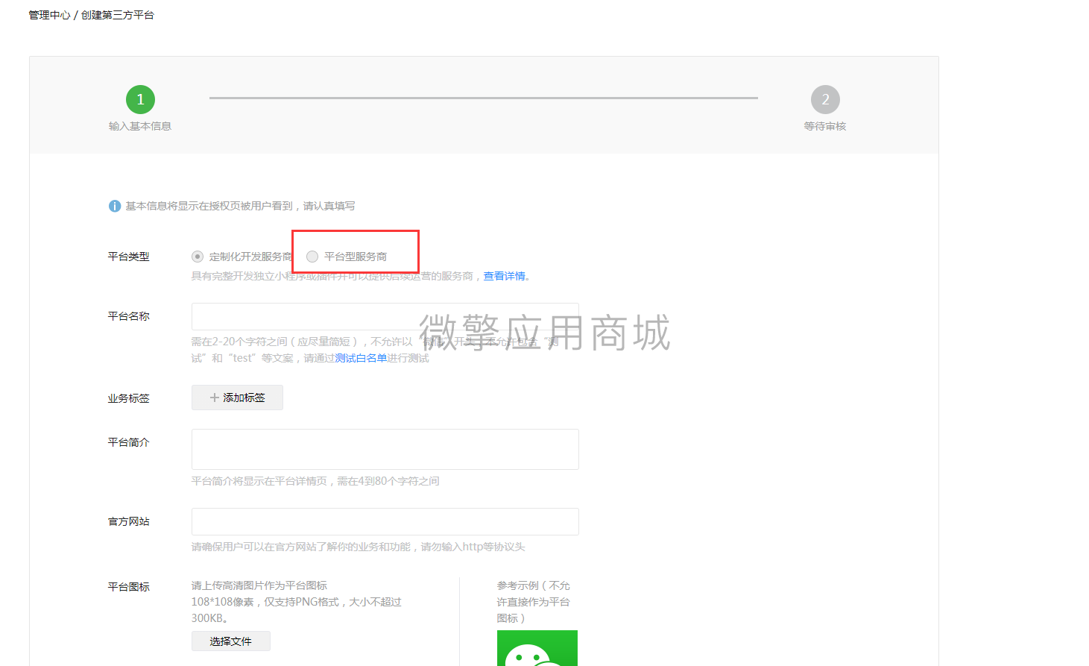Image resolution: width=1089 pixels, height=666 pixels.
Task: Focus the 平台名称 input field
Action: tap(385, 316)
